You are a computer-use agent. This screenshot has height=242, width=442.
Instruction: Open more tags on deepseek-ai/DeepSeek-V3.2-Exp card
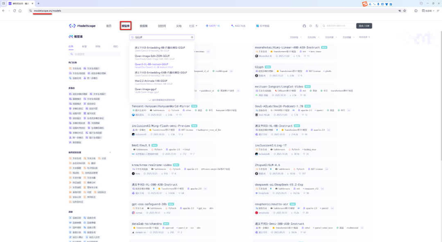[x=322, y=189]
